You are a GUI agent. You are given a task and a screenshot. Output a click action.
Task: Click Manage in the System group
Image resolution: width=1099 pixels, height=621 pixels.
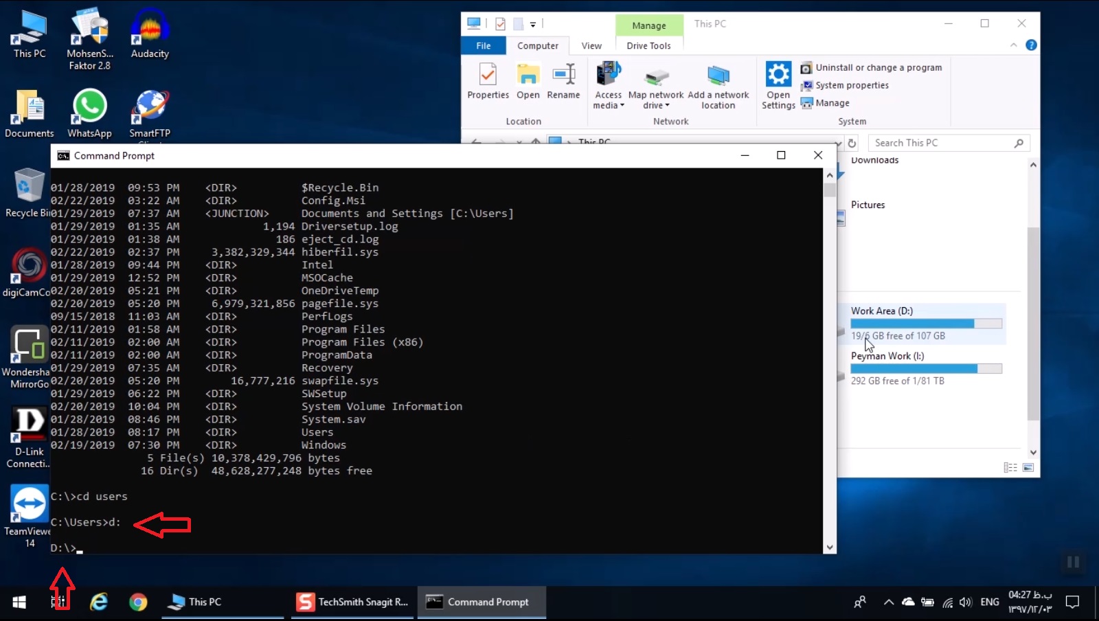830,102
